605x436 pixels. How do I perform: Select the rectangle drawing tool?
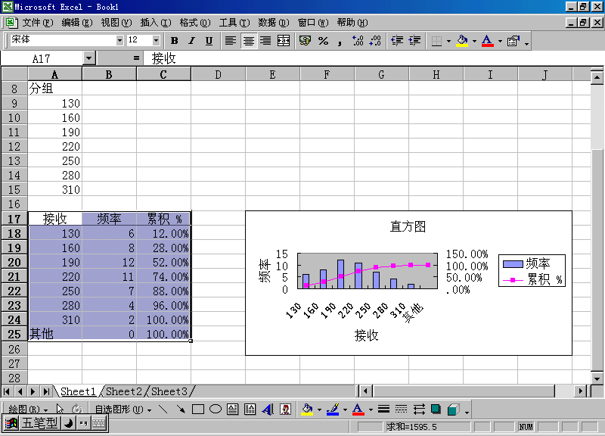(198, 410)
